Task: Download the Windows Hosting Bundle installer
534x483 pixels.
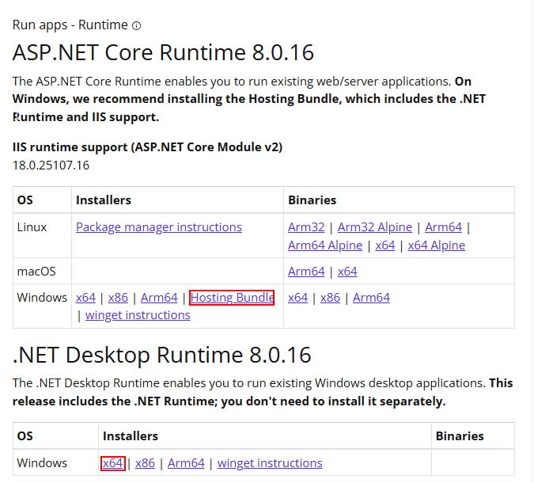Action: coord(232,298)
